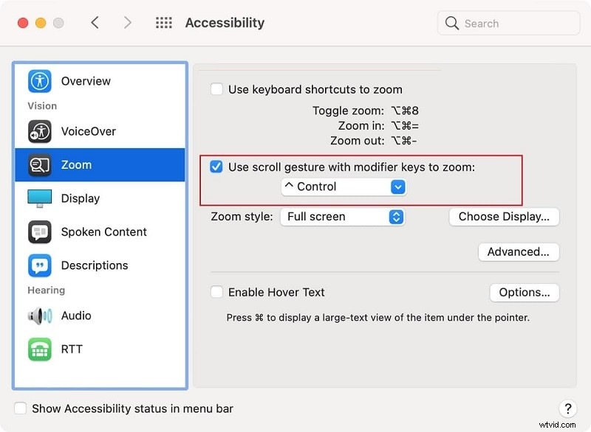Viewport: 591px width, 432px height.
Task: Enable keyboard shortcuts to zoom
Action: pos(216,88)
